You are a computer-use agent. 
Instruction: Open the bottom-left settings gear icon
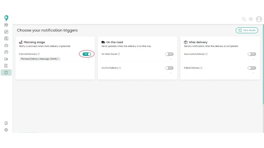click(x=6, y=130)
